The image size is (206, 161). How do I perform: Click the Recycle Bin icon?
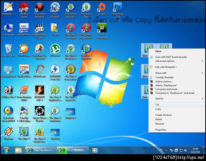click(8, 50)
